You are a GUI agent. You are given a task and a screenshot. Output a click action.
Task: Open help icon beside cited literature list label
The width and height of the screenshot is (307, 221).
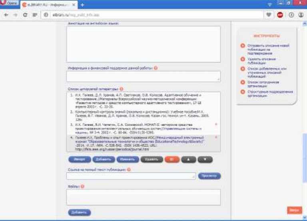[x=122, y=89]
